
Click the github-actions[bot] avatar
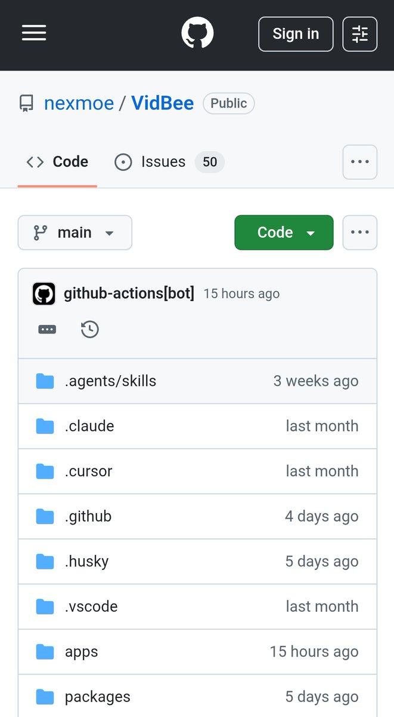click(x=44, y=294)
